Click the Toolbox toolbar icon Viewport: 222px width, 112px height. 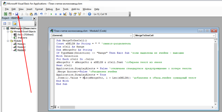(84, 14)
